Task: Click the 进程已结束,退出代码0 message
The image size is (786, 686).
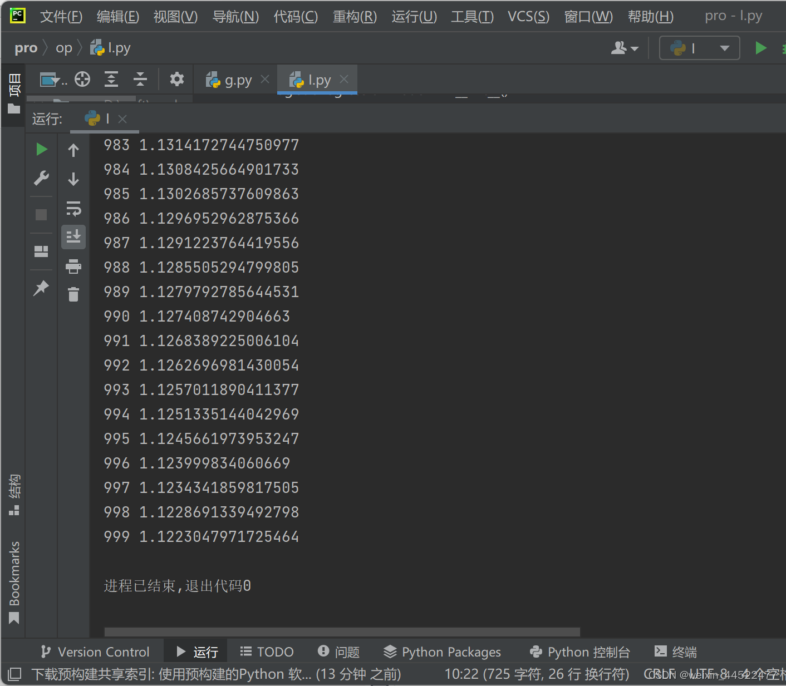Action: tap(178, 586)
